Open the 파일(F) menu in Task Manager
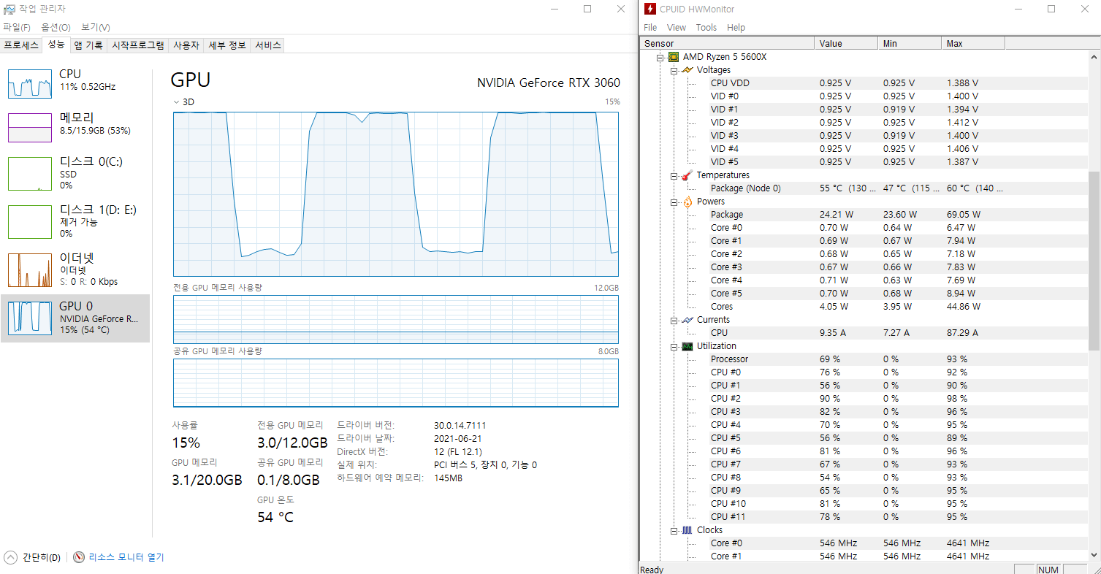1101x574 pixels. [x=17, y=27]
